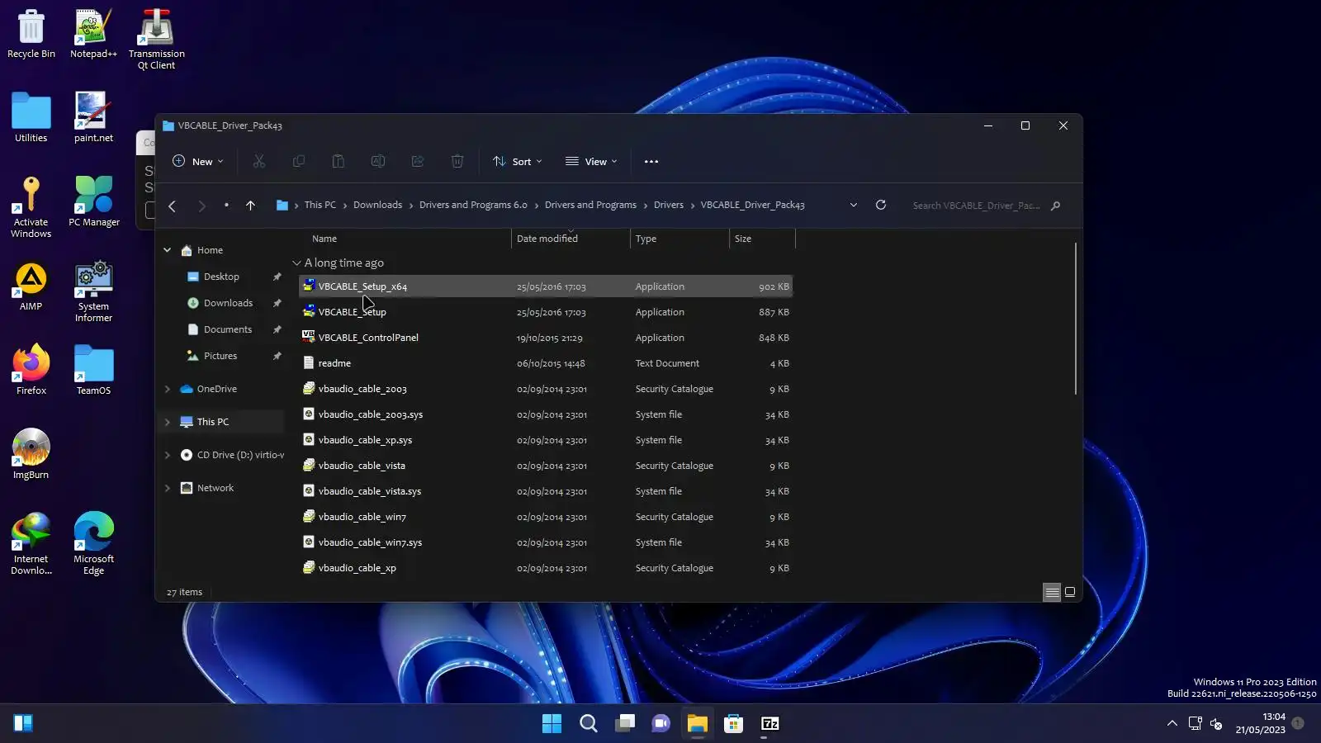The image size is (1321, 743).
Task: Click the Rename icon in toolbar
Action: [378, 162]
